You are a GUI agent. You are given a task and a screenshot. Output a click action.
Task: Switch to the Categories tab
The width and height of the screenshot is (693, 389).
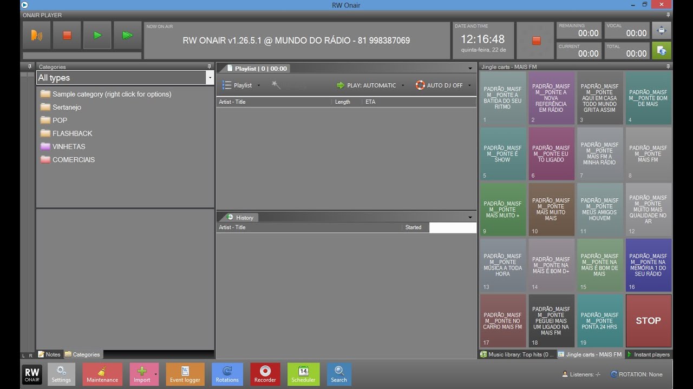tap(83, 354)
